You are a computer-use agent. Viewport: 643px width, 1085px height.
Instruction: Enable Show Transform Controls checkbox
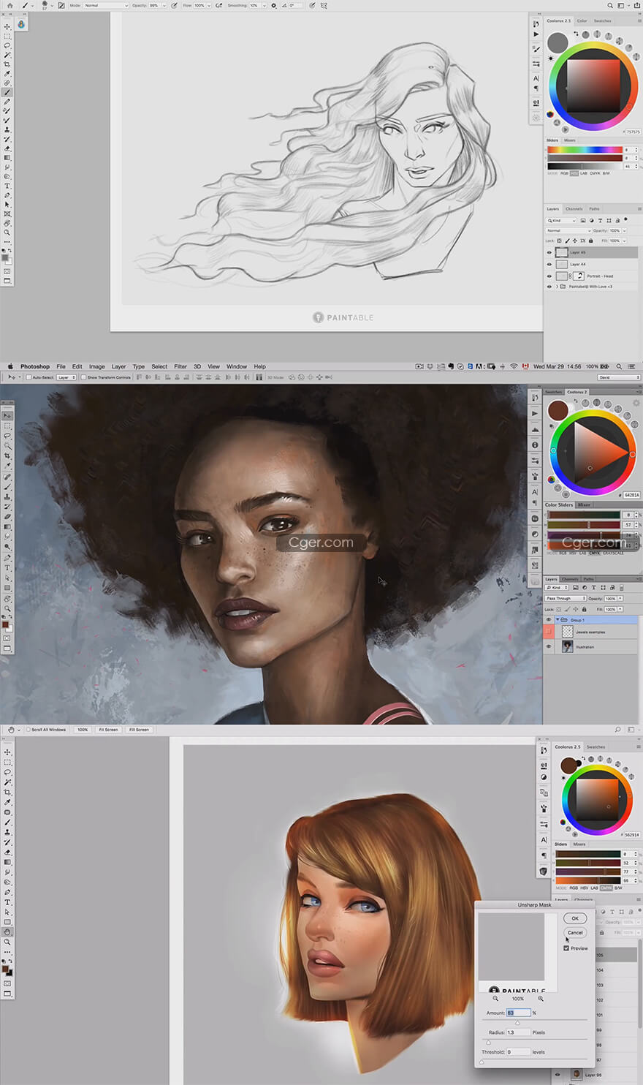(83, 377)
